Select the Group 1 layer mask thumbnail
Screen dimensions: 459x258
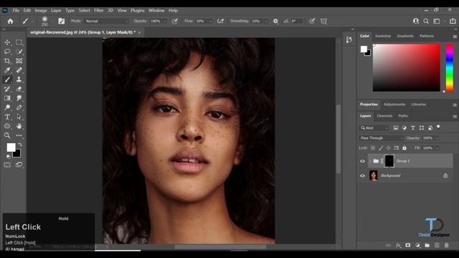pyautogui.click(x=389, y=161)
